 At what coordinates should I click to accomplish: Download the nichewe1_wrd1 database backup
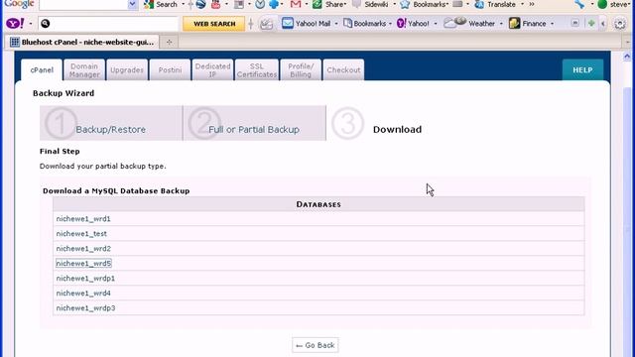[83, 219]
